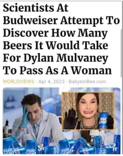Click the vertical scrollbar beside the headline
Screen dimensions: 123x156
point(121,53)
